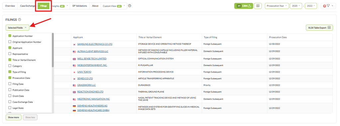Open the GRASSWORX LLC link
340x126 pixels.
87,85
